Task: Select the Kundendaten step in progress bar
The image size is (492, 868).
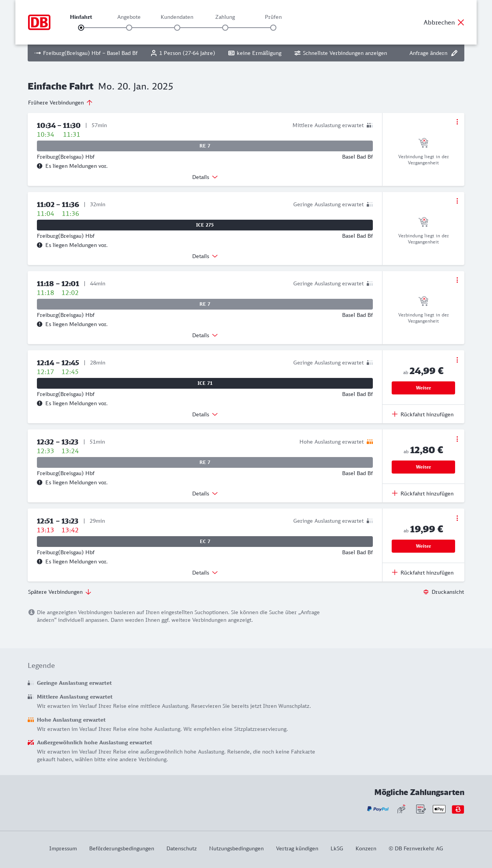Action: point(177,28)
